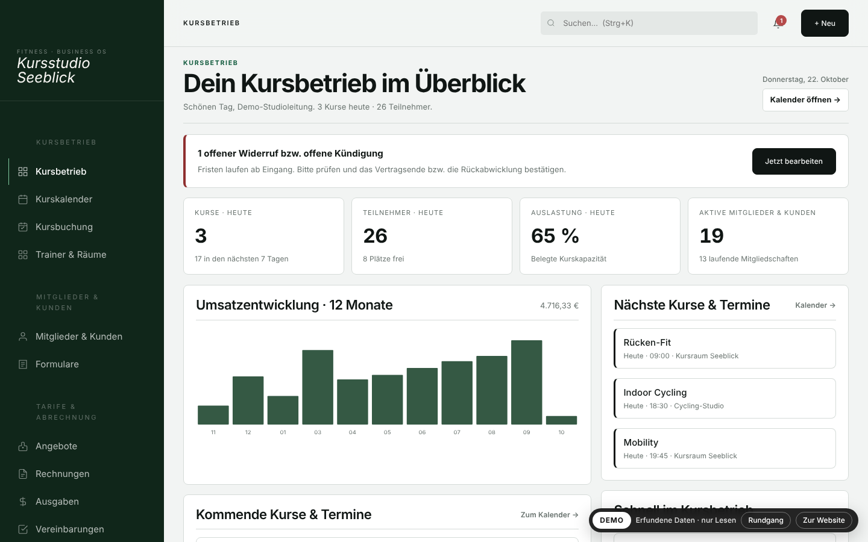Click the Ausgaben dollar icon
Viewport: 868px width, 542px height.
tap(23, 502)
